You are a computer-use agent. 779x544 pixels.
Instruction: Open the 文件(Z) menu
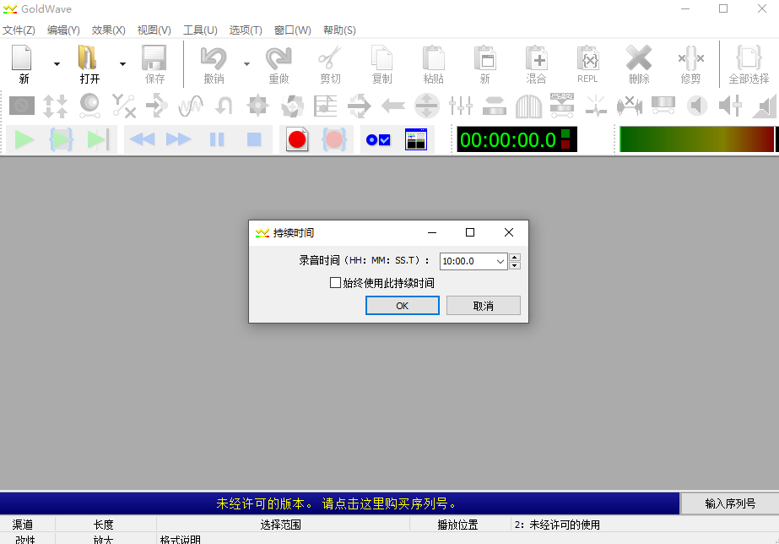pos(19,30)
